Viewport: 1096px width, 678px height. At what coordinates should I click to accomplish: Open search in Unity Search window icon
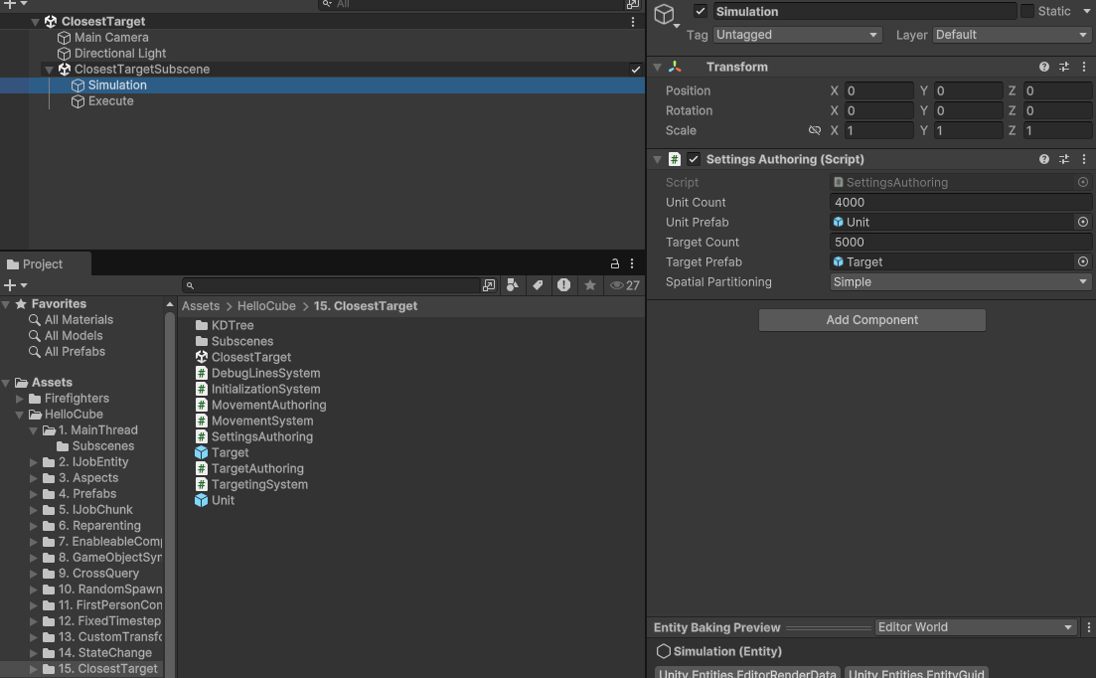pyautogui.click(x=489, y=285)
